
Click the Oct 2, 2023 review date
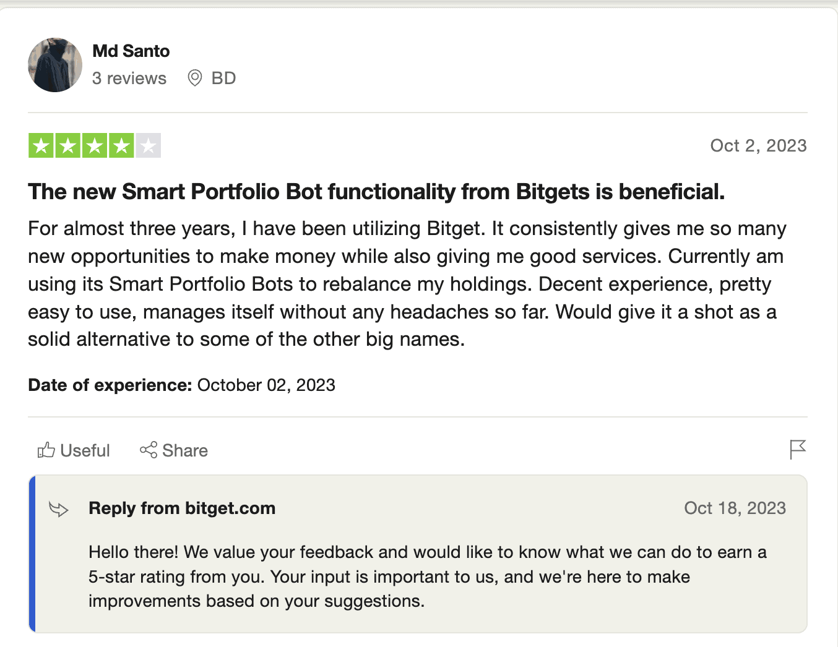click(x=758, y=146)
